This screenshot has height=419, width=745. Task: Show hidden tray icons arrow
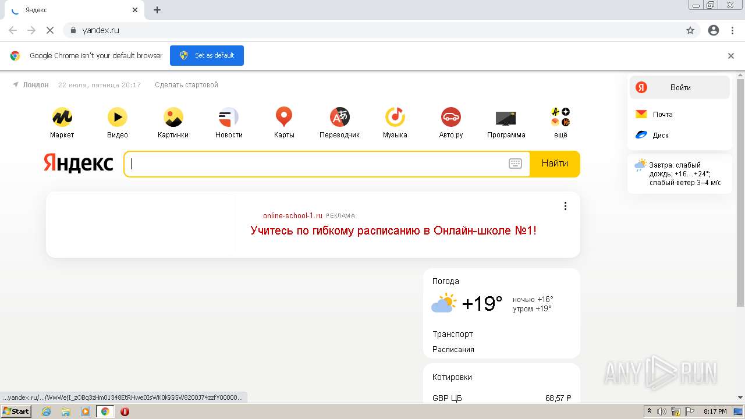(650, 411)
